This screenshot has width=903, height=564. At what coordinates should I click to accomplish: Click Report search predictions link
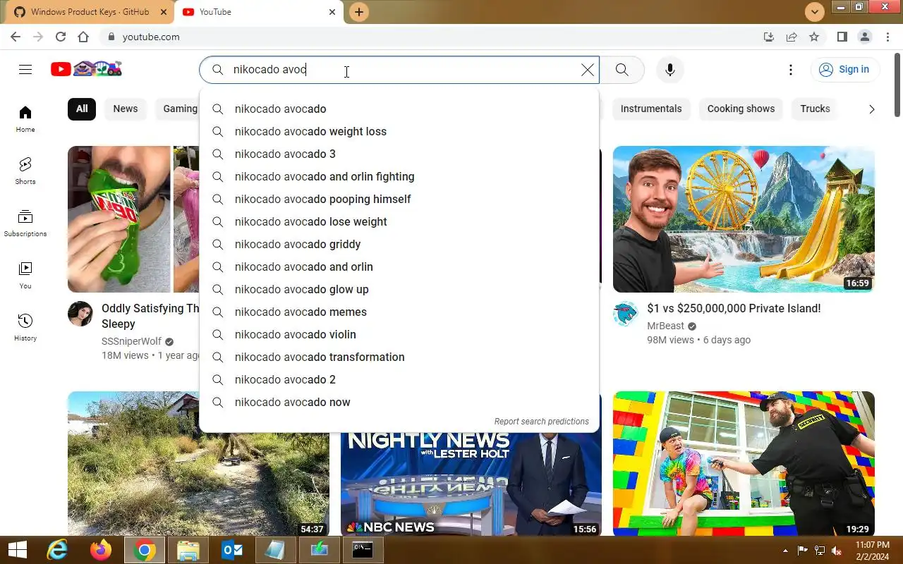(x=541, y=422)
